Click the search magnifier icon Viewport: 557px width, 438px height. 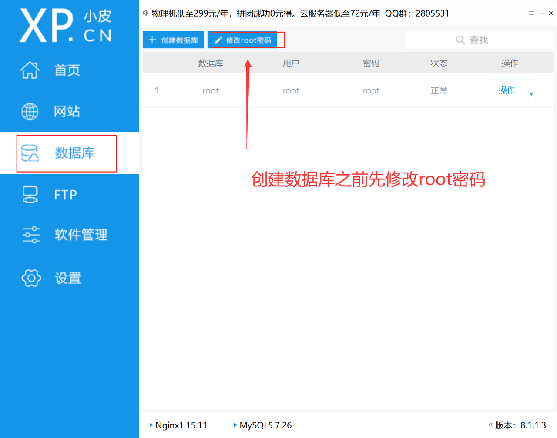(x=460, y=40)
